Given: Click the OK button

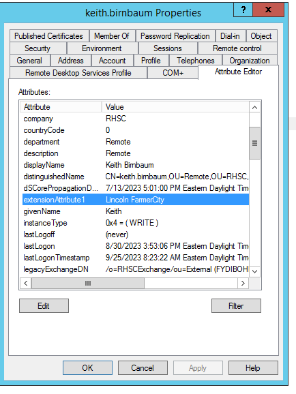Looking at the screenshot, I should point(87,368).
